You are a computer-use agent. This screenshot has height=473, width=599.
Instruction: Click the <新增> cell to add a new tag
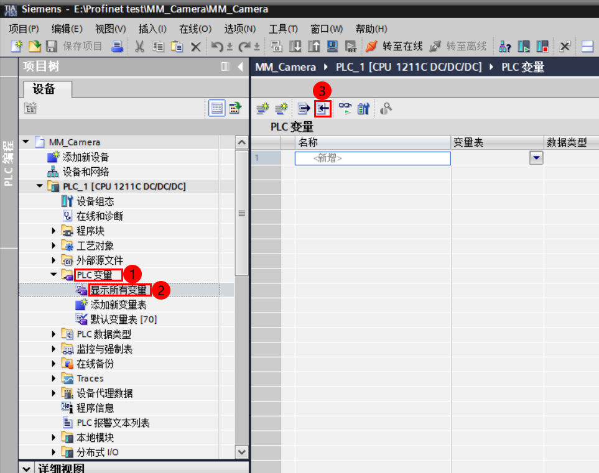[x=372, y=158]
